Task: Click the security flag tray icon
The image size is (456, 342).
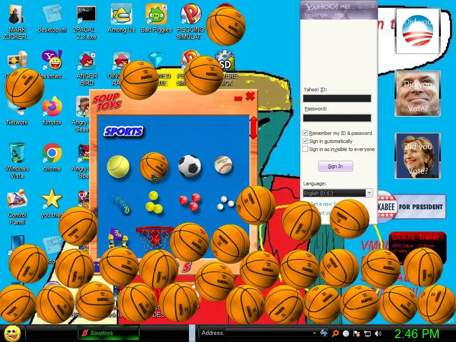Action: (x=357, y=333)
